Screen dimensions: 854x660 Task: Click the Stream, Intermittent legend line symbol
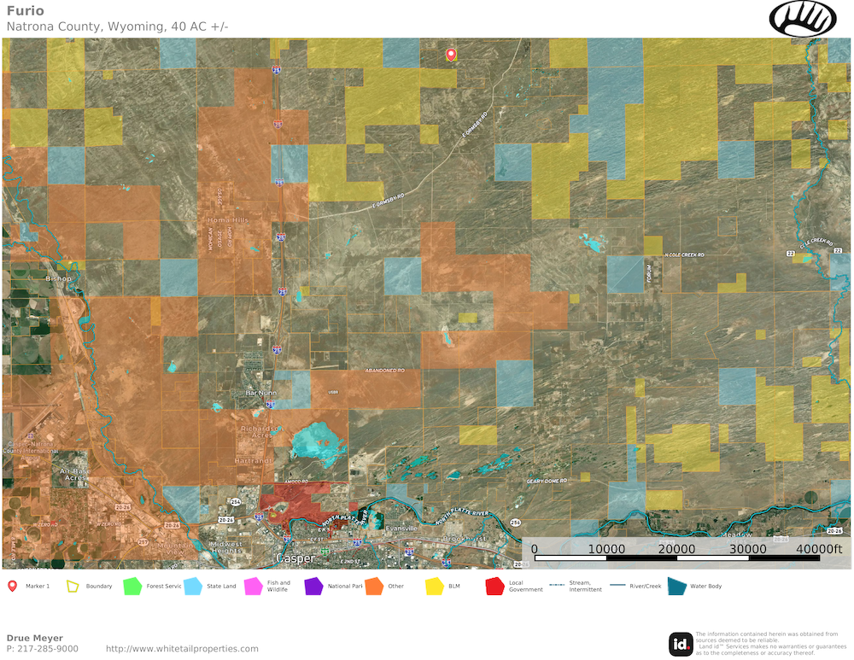(x=556, y=587)
